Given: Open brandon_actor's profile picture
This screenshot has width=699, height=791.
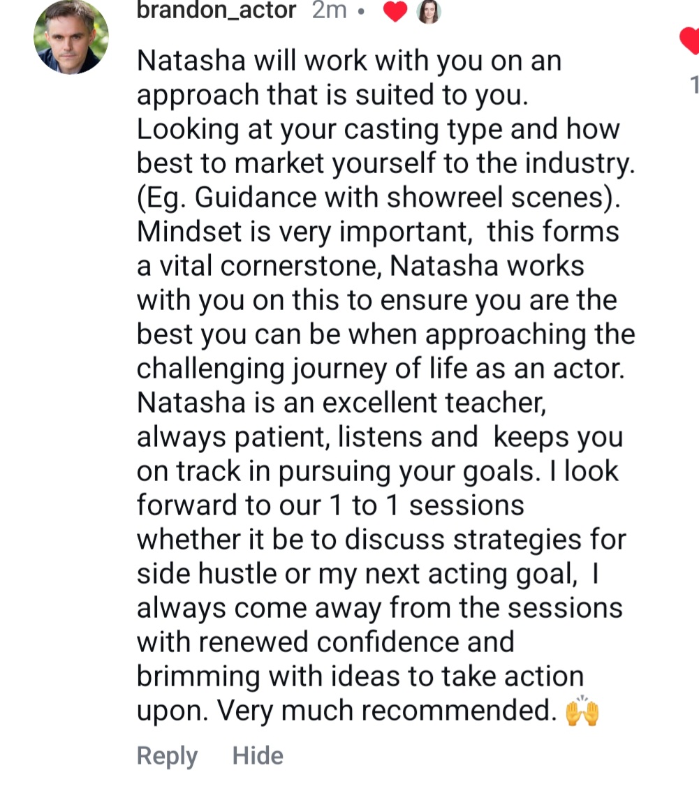Looking at the screenshot, I should pos(71,36).
